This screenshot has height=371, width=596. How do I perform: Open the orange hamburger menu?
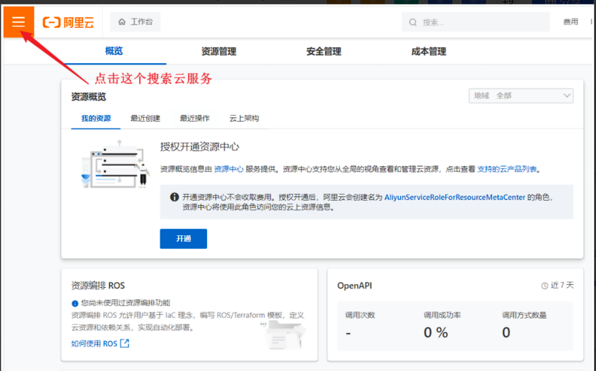point(18,21)
